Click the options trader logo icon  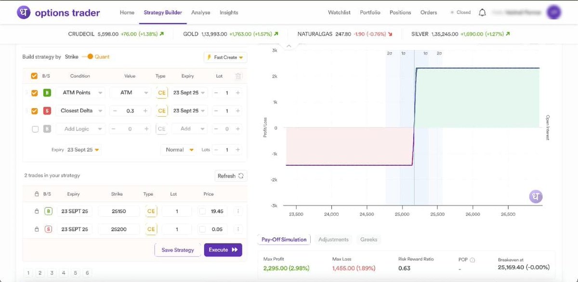coord(23,12)
